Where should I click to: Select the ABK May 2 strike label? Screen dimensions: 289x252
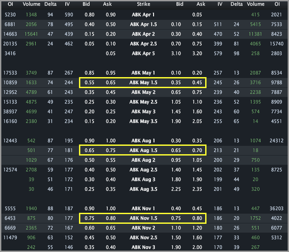point(143,92)
